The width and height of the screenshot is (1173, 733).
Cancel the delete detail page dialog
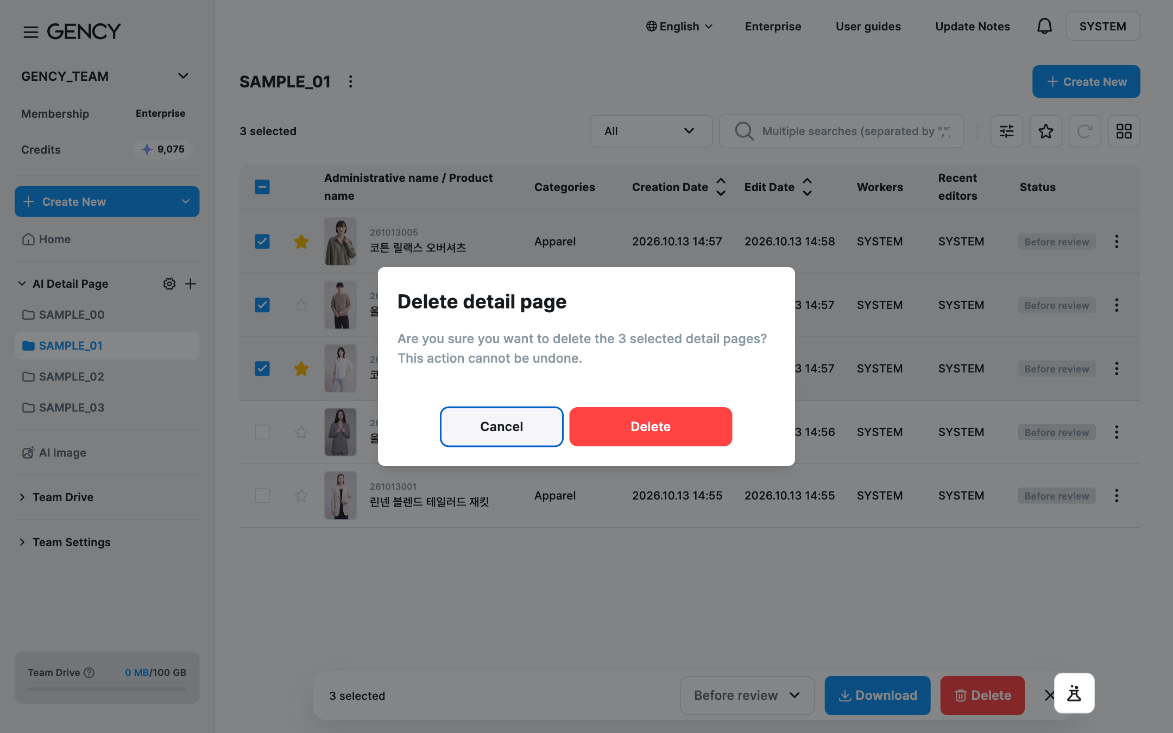tap(501, 427)
